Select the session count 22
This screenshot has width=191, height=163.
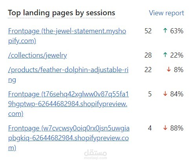(x=148, y=70)
